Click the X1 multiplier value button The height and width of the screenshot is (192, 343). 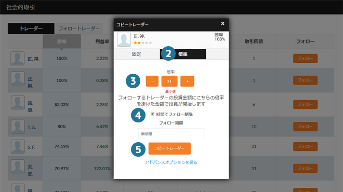pyautogui.click(x=169, y=81)
